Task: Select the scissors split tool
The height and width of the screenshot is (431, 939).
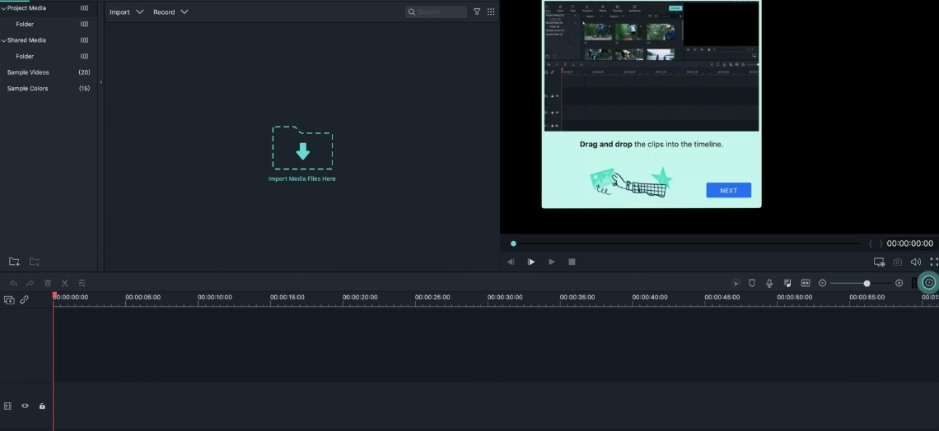Action: [65, 283]
